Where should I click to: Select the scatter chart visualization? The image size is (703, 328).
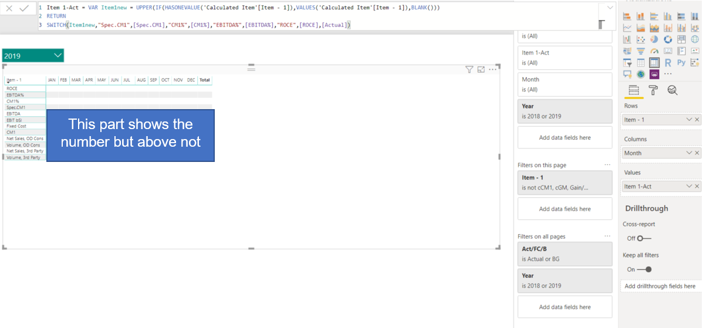[x=641, y=39]
